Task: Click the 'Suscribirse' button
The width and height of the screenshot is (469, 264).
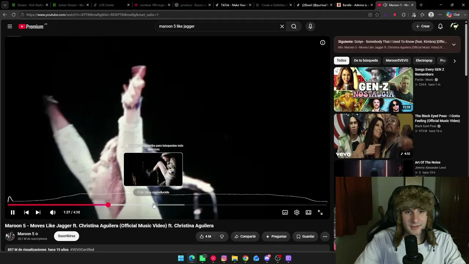Action: coord(66,236)
